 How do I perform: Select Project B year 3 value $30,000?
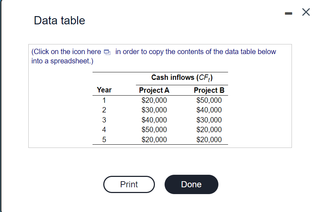point(209,120)
